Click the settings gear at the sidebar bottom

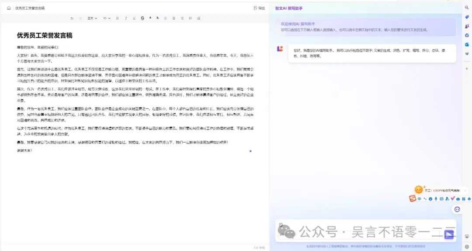[467, 247]
